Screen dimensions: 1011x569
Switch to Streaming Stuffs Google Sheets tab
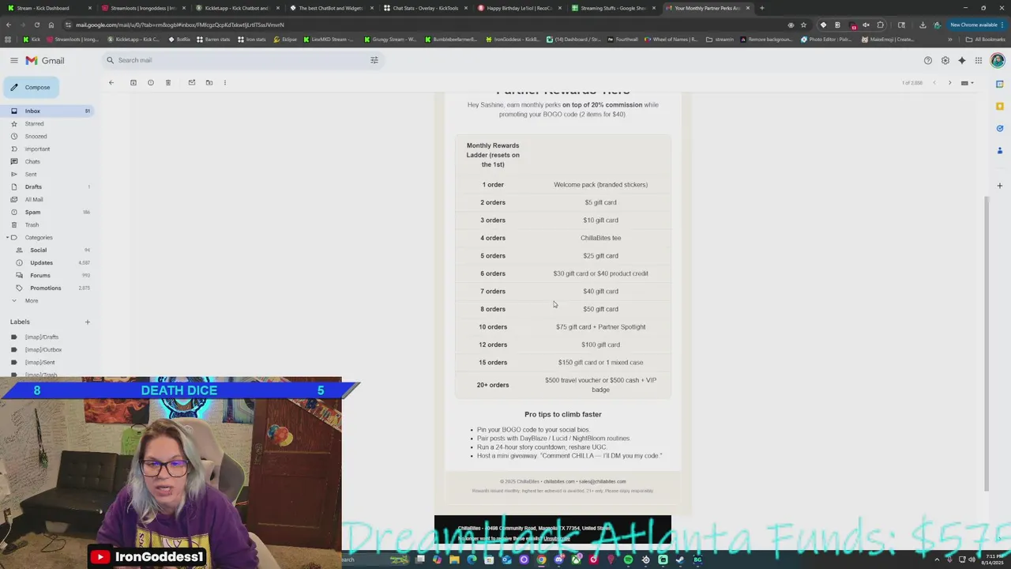(613, 8)
